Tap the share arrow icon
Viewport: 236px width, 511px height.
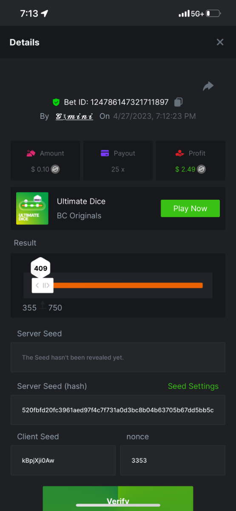[x=208, y=86]
